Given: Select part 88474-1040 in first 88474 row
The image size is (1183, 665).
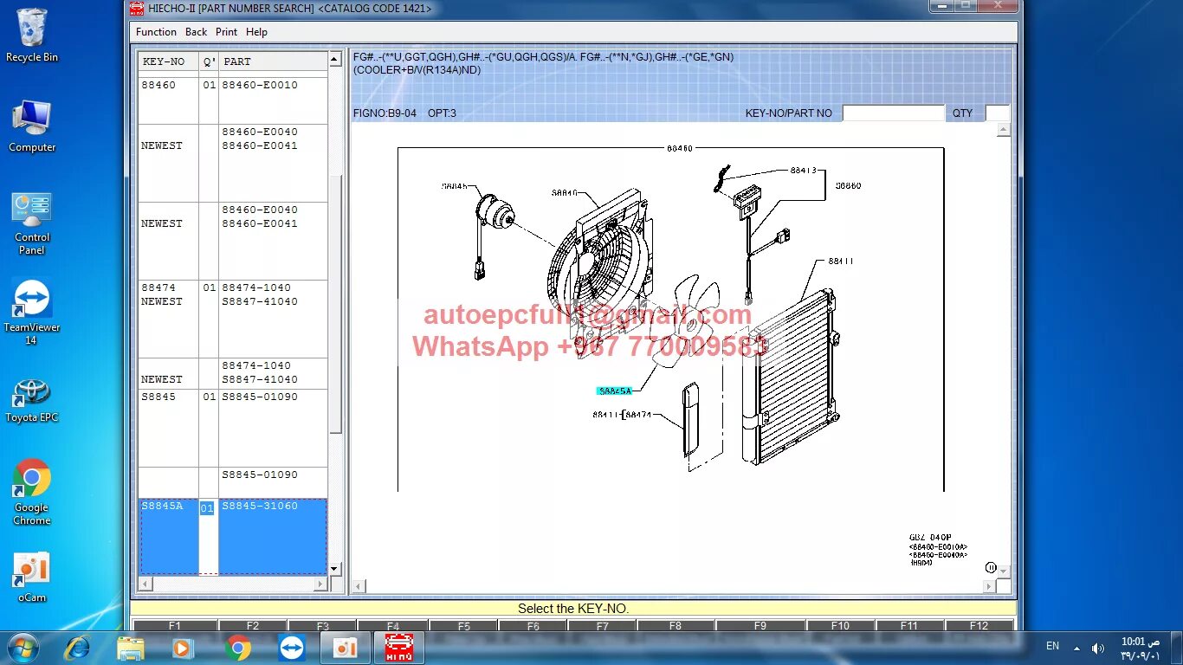Looking at the screenshot, I should coord(256,288).
